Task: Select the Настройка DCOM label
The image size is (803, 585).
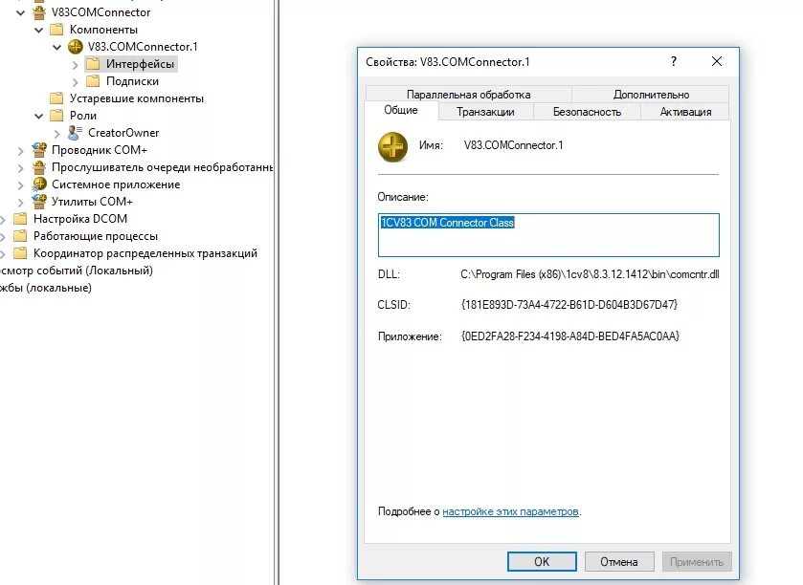Action: [80, 219]
